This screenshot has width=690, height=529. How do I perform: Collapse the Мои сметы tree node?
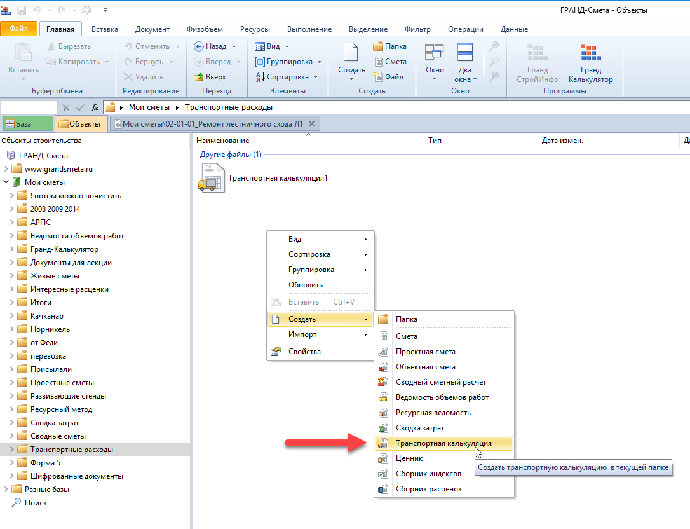(x=6, y=182)
